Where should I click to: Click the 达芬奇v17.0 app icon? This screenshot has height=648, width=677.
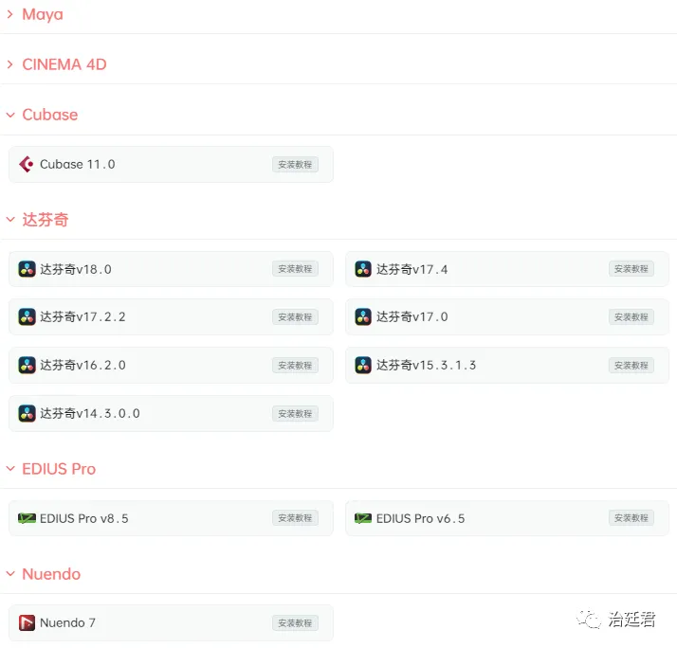click(x=363, y=317)
